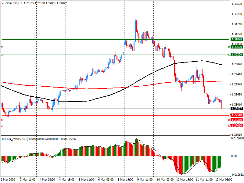Click the 1.28010 price scale value

237,105
